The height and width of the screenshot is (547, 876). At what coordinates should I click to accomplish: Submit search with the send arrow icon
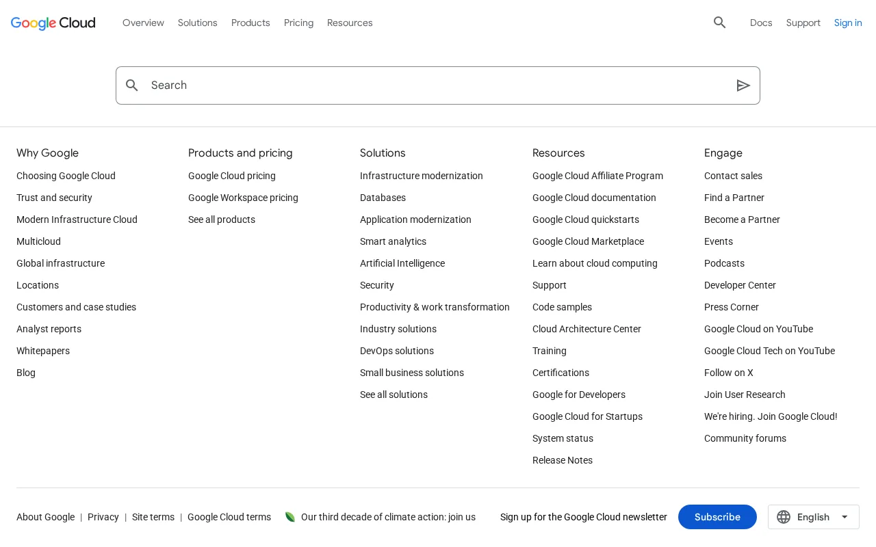tap(743, 85)
